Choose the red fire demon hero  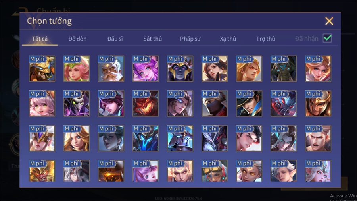click(146, 103)
